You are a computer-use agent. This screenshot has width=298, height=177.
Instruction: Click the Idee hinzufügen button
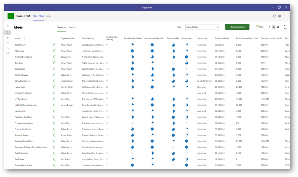[237, 27]
